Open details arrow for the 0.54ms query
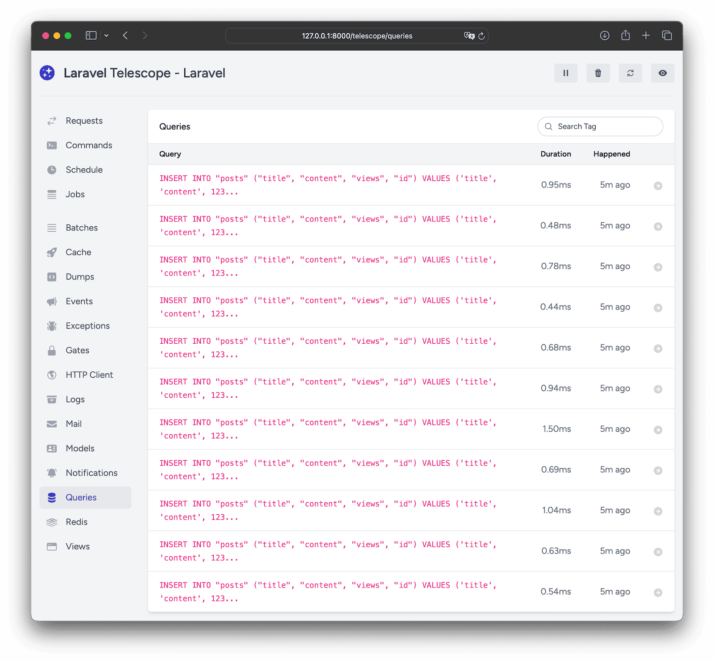Screen dimensions: 714x662 [x=658, y=592]
